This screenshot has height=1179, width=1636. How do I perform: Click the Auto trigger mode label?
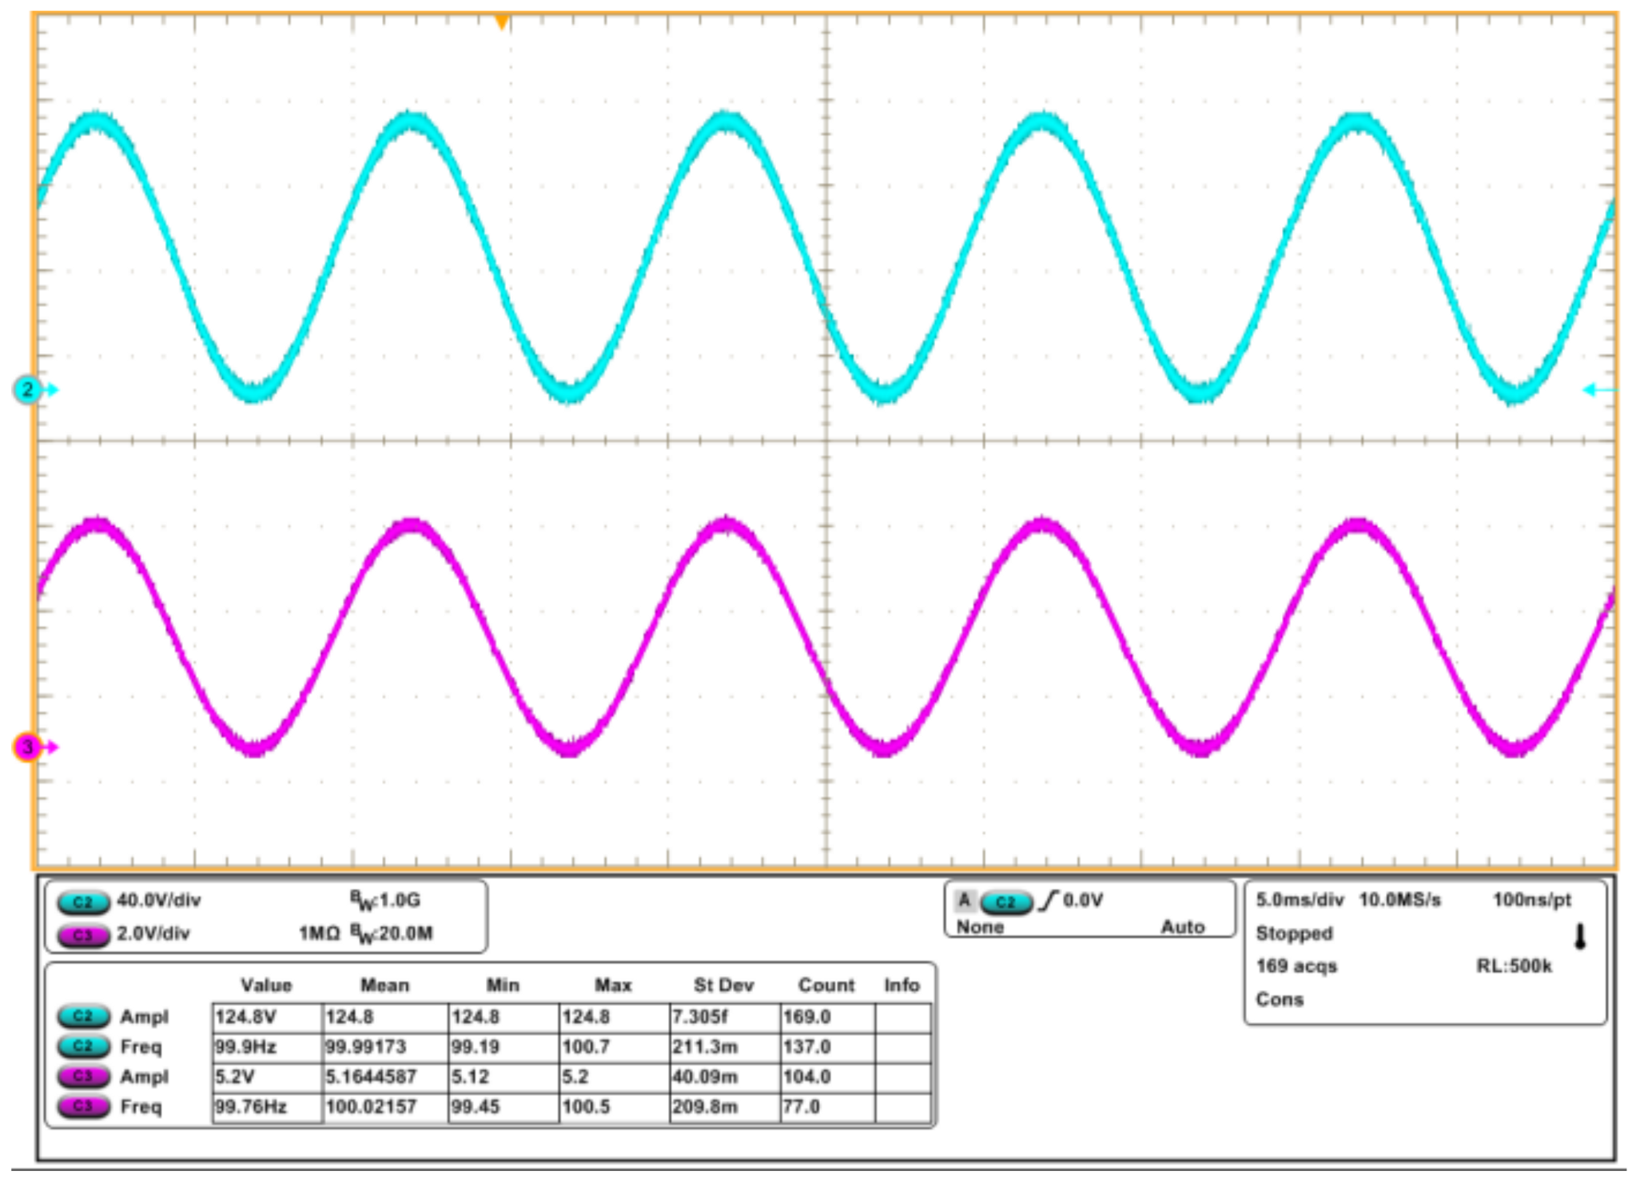click(x=1182, y=927)
